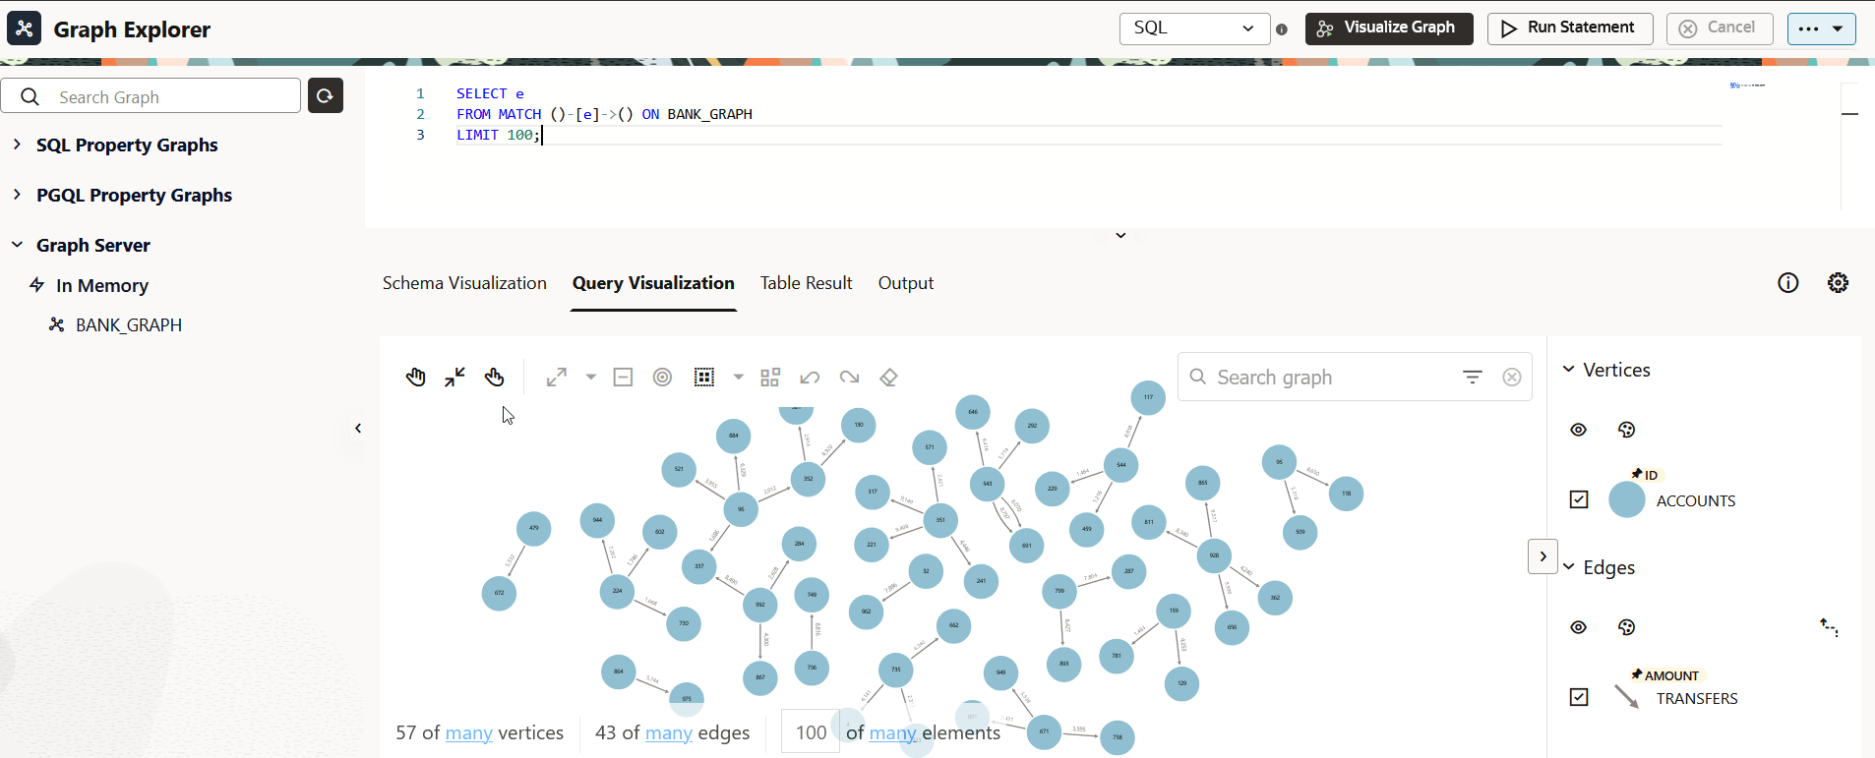Click the TRANSFERS edge arrow style swatch
The height and width of the screenshot is (758, 1875).
[x=1627, y=697]
